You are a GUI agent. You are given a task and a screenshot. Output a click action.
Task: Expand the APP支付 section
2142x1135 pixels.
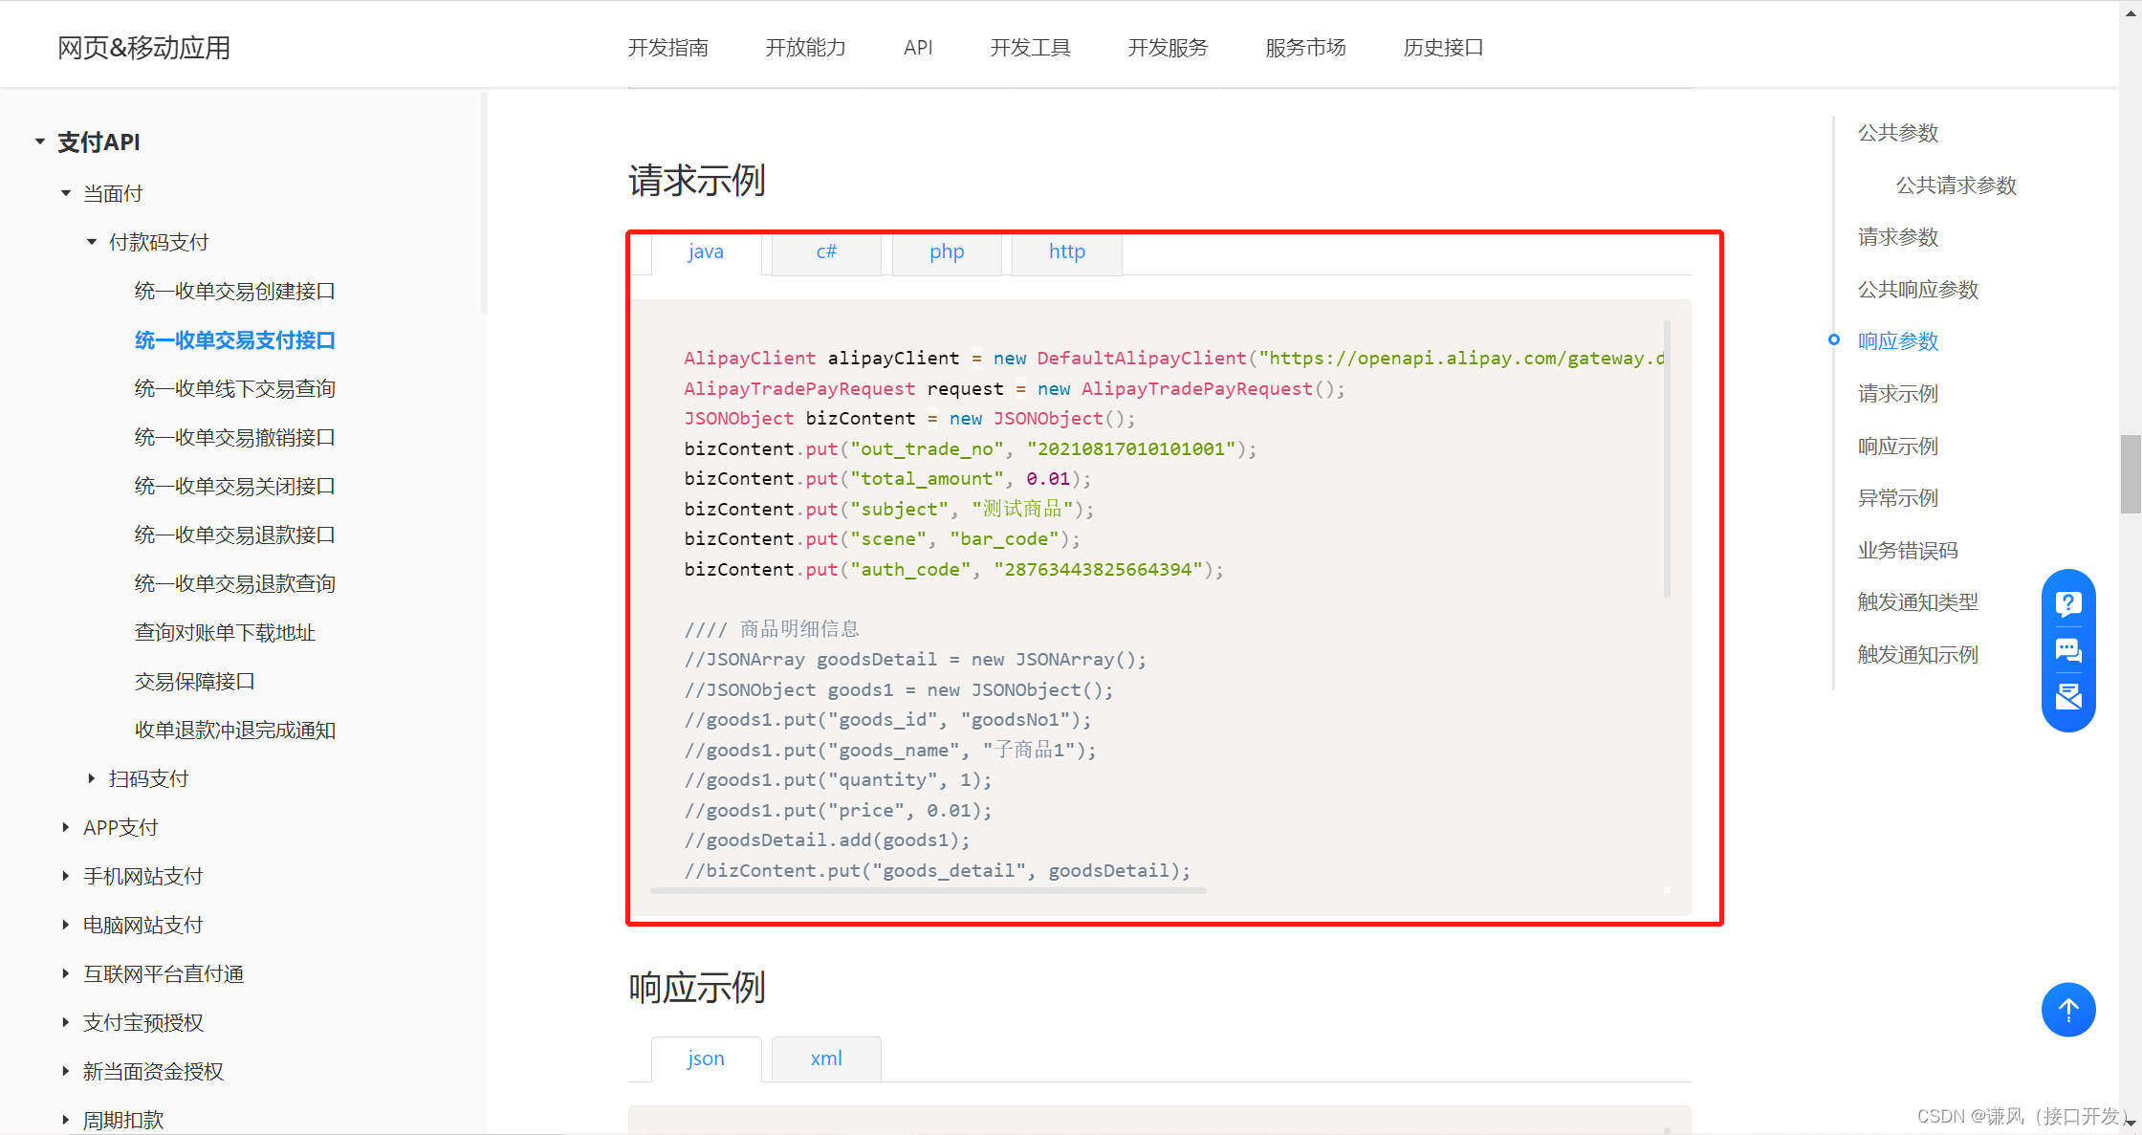[x=66, y=827]
